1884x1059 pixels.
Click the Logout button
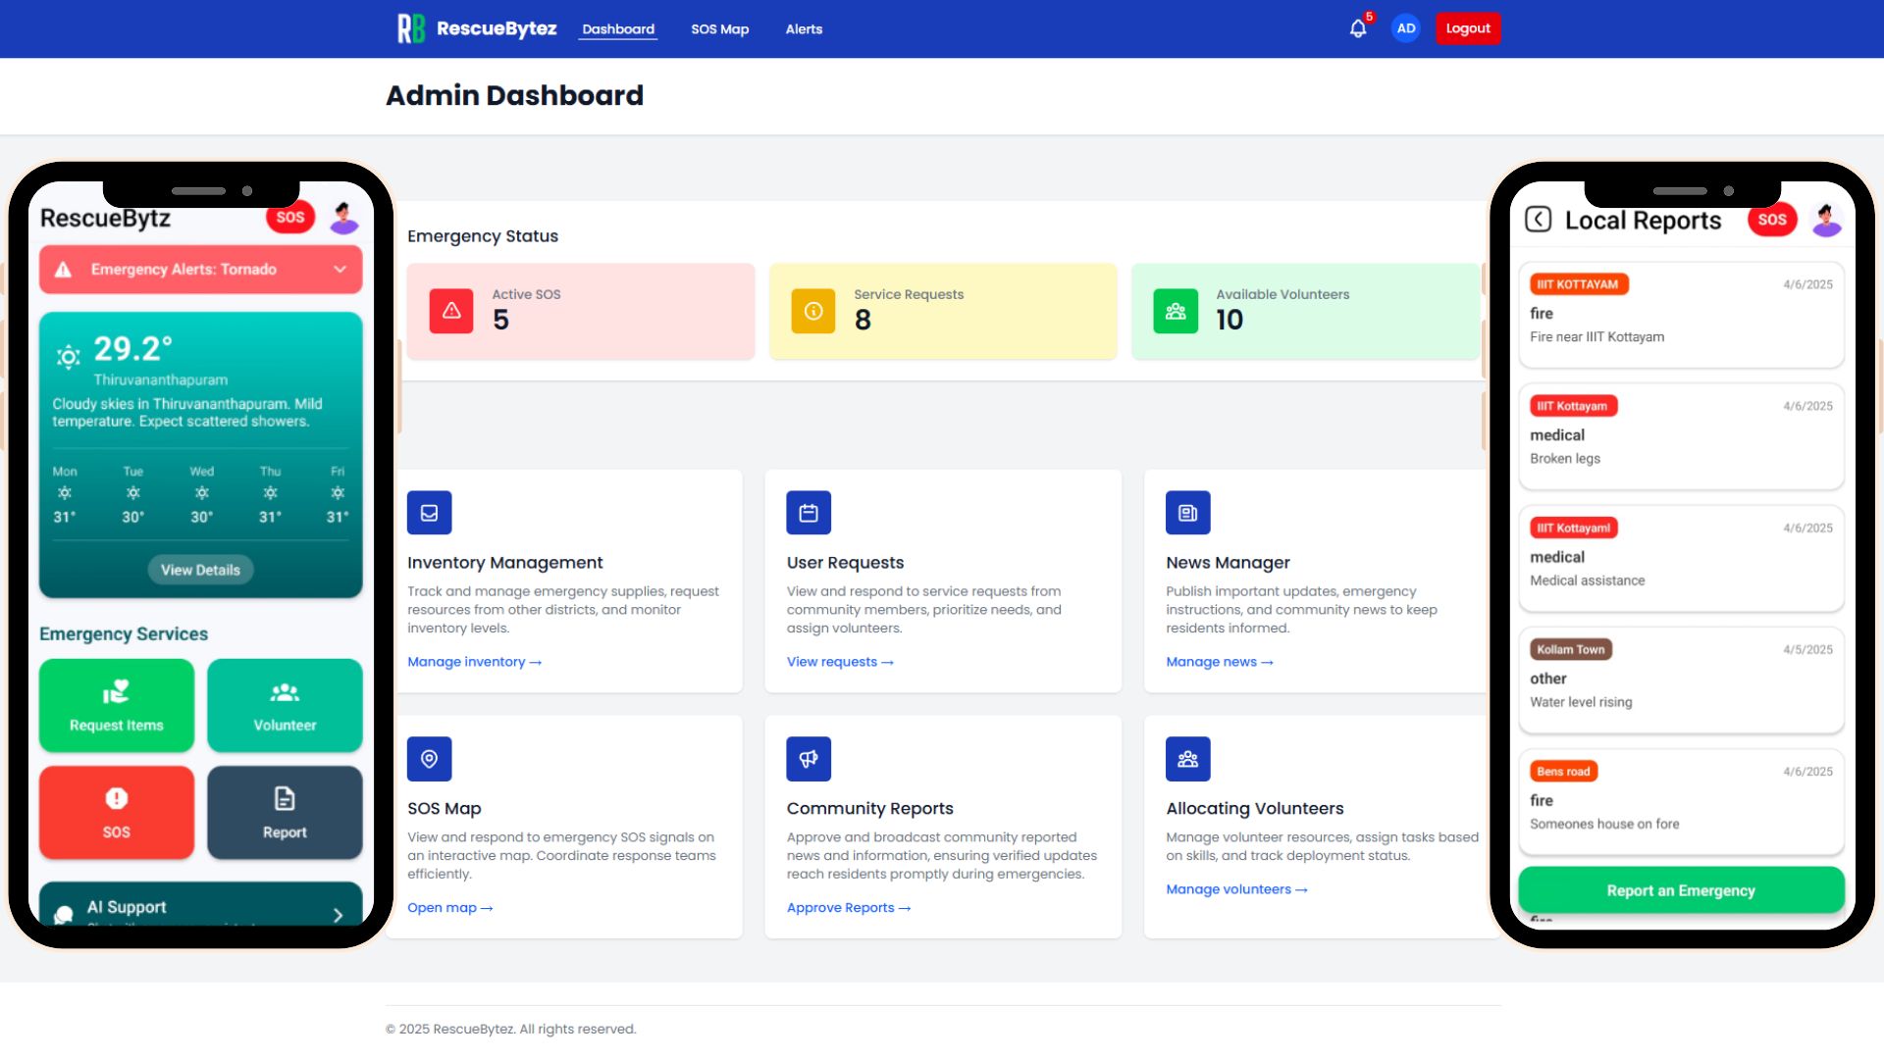coord(1468,27)
